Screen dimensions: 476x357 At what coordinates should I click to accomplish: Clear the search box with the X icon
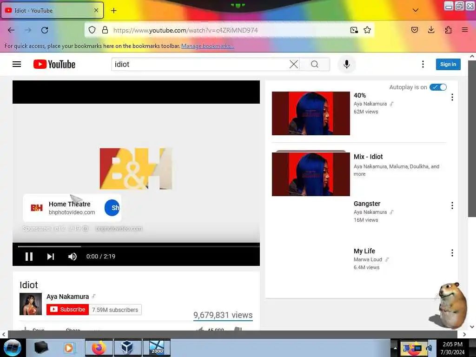tap(294, 64)
